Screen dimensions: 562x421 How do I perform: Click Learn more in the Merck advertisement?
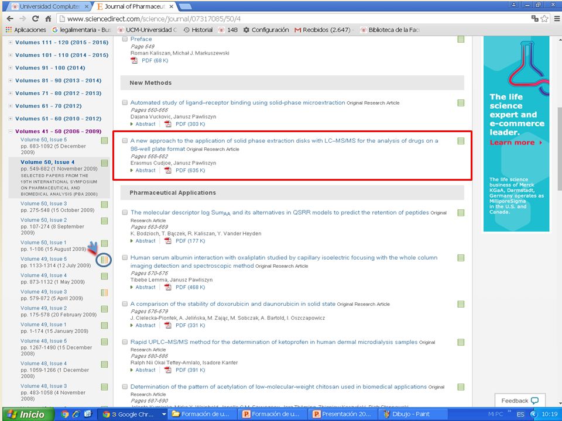515,143
